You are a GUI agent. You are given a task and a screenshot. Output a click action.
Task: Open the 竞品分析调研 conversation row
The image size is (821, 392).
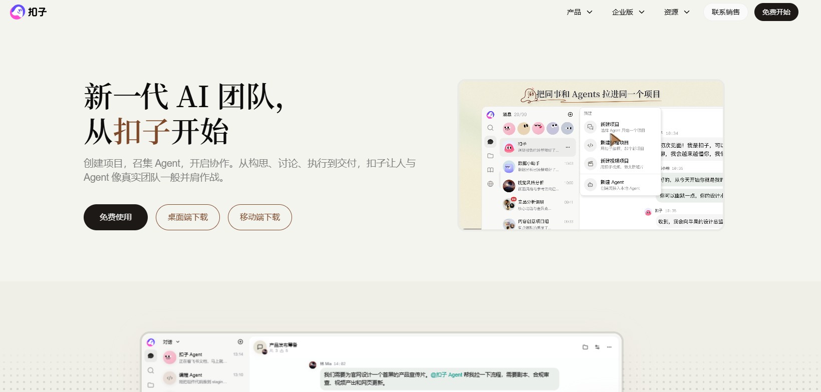coord(538,205)
